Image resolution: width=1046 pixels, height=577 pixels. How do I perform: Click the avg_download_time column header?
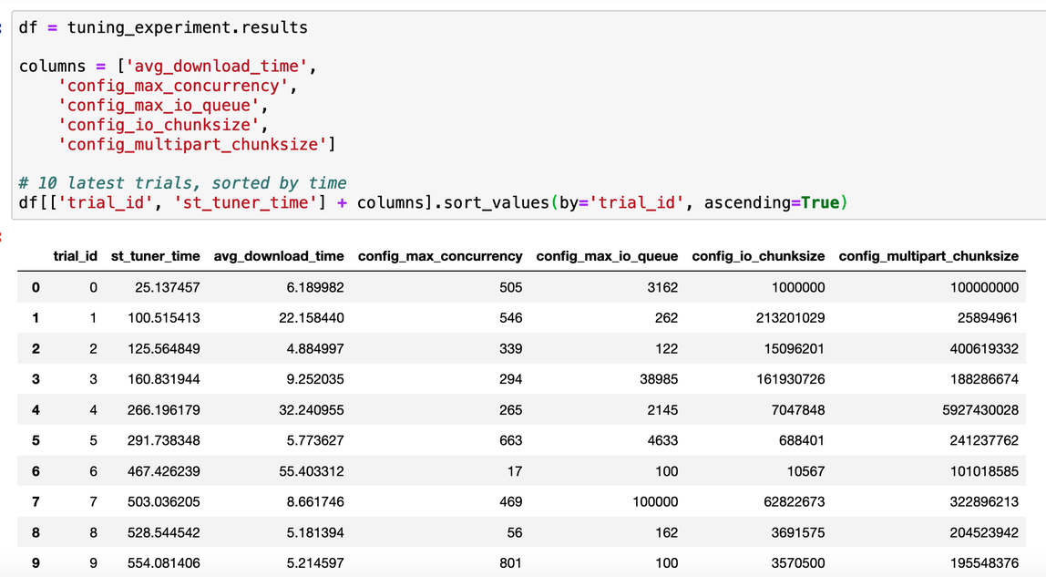pyautogui.click(x=278, y=256)
